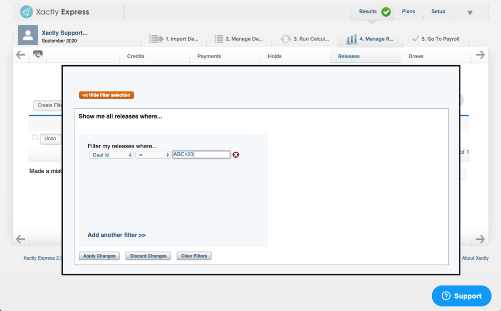Remove the Deal Id filter row
The height and width of the screenshot is (311, 501).
point(236,155)
